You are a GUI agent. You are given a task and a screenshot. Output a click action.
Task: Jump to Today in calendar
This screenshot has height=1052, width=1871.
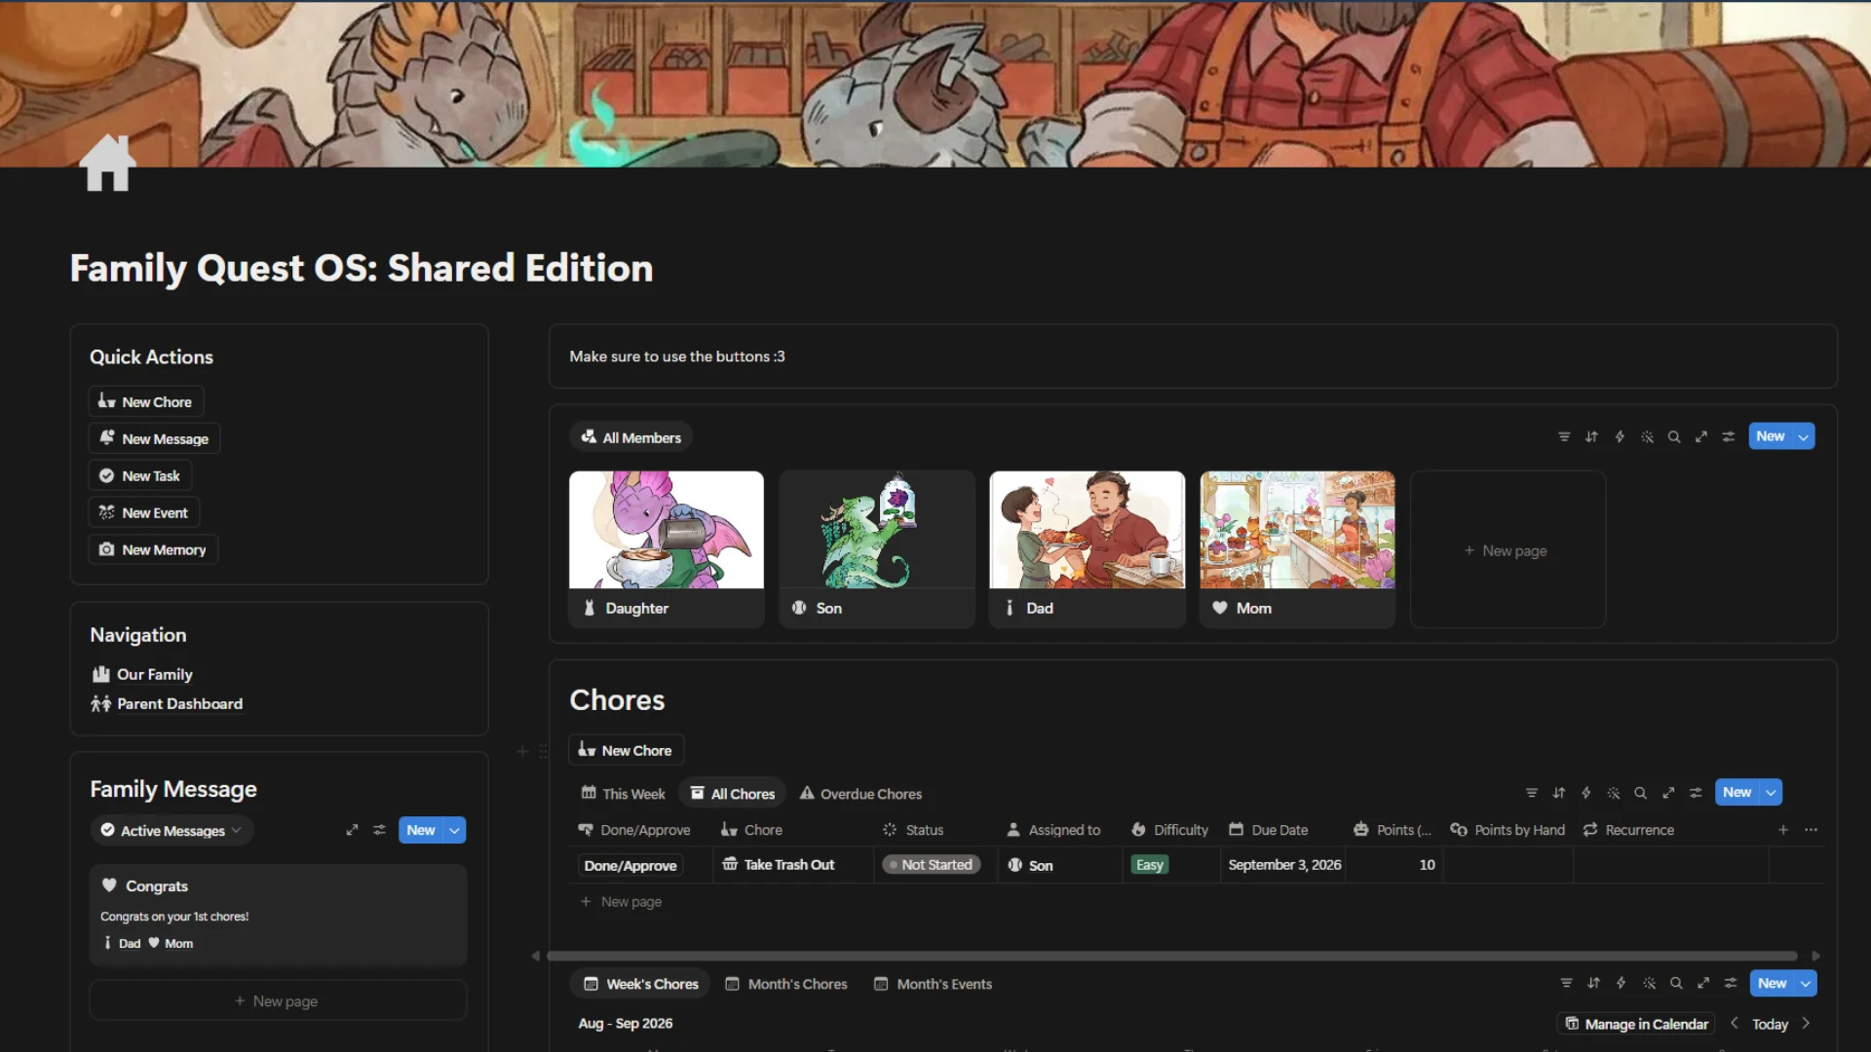click(1770, 1024)
